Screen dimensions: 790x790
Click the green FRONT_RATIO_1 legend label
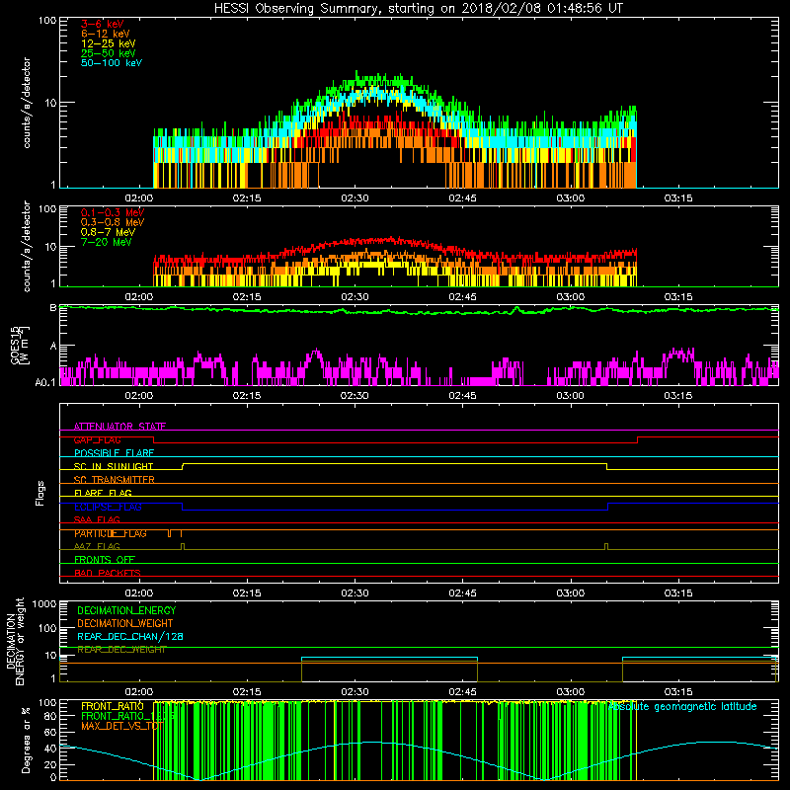[127, 717]
